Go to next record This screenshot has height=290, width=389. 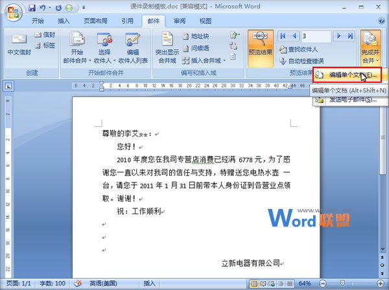pos(338,36)
